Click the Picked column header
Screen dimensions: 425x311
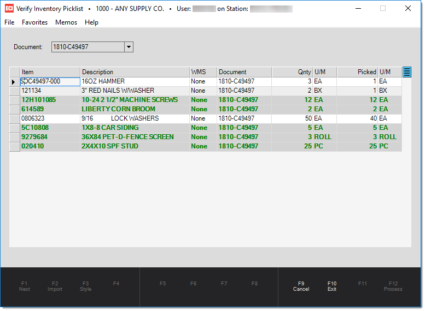(x=358, y=72)
